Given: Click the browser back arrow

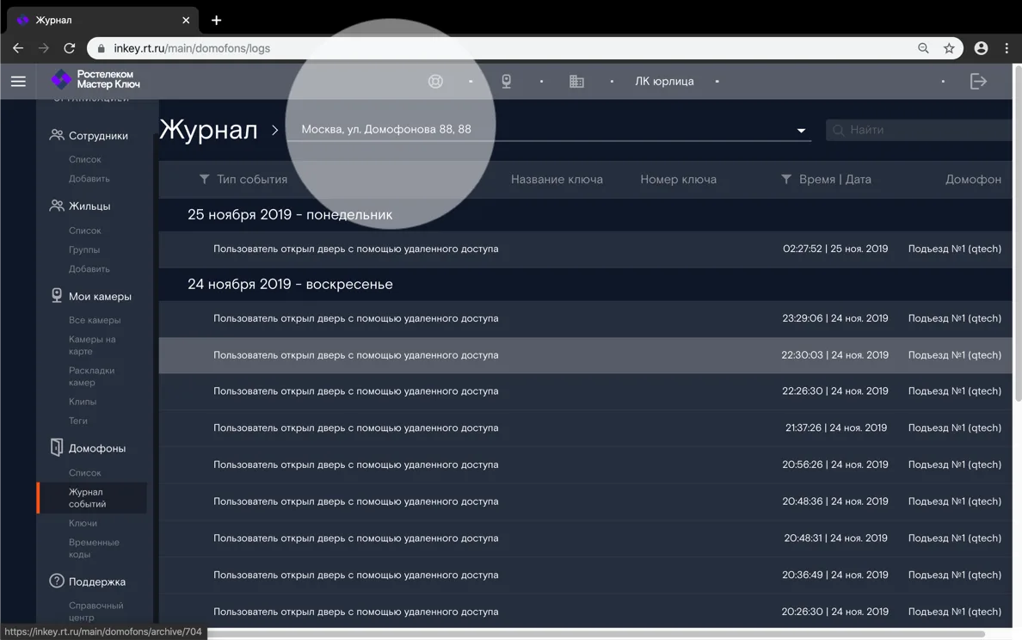Looking at the screenshot, I should click(18, 48).
